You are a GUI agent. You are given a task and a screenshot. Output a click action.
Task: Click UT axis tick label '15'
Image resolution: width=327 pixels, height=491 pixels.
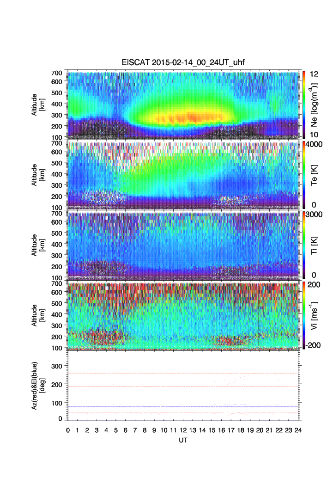coord(212,430)
